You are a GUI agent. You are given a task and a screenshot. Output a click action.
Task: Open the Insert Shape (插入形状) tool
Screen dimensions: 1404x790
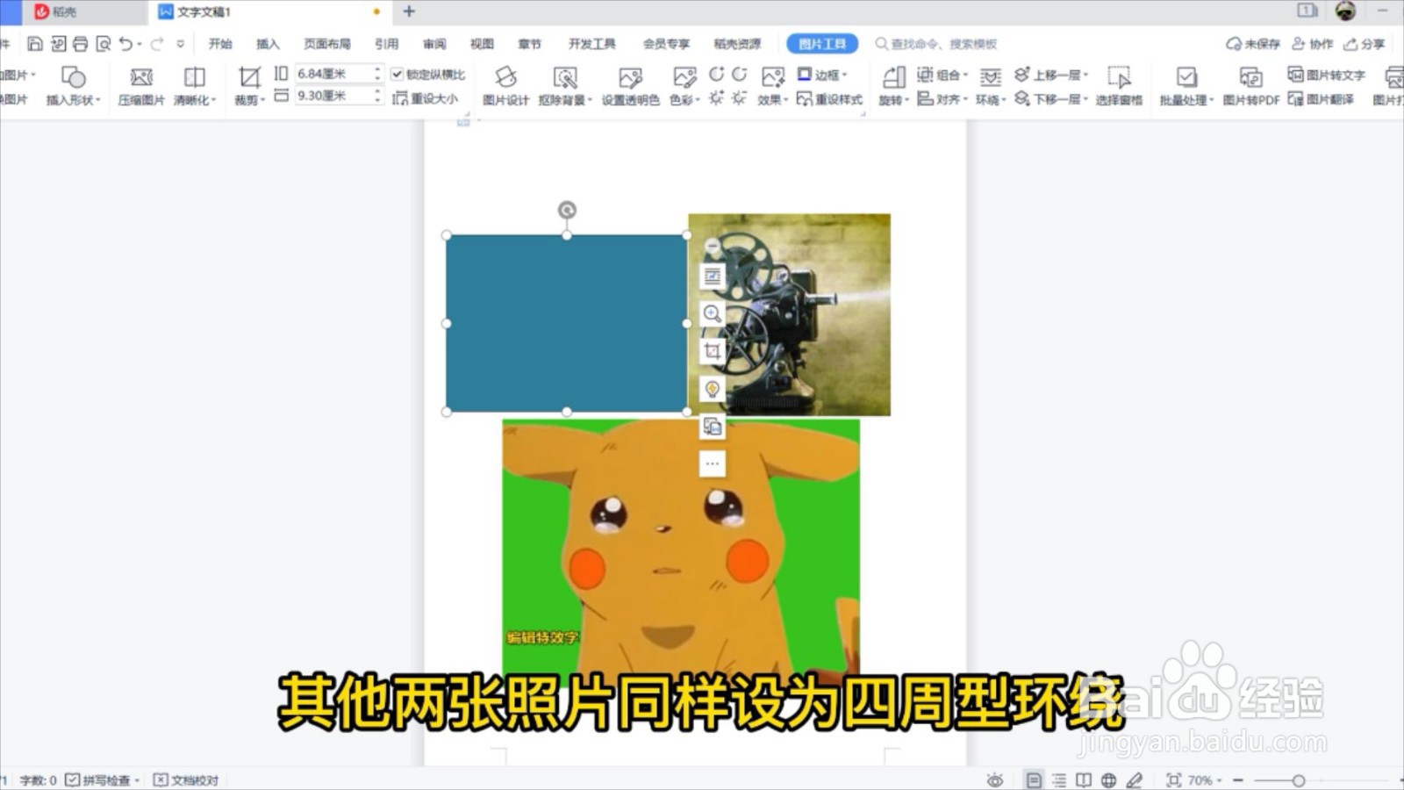coord(74,86)
